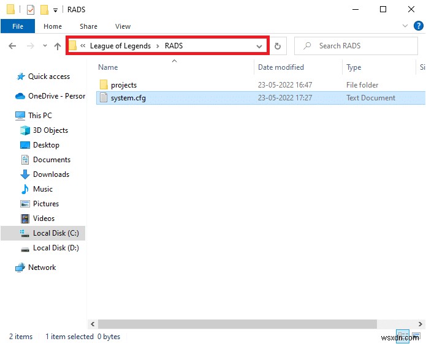Open Network in navigation pane
Image resolution: width=426 pixels, height=344 pixels.
click(x=36, y=267)
